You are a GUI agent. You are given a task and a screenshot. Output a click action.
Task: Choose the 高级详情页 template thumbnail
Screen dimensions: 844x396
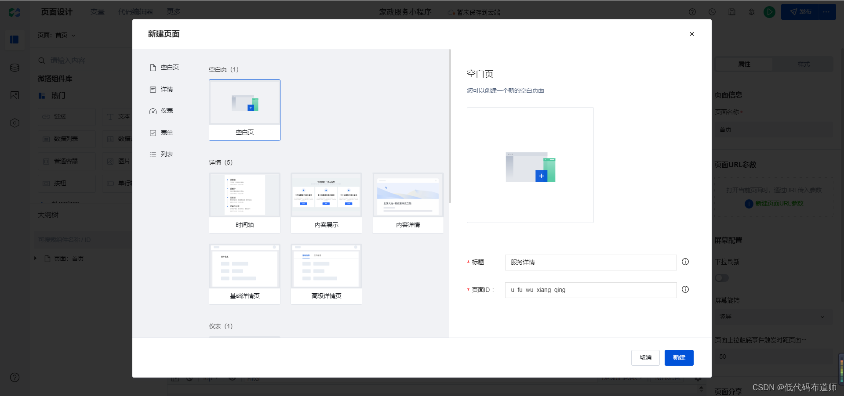(x=326, y=274)
